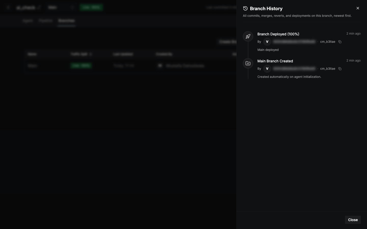Click the "2 min ago" timestamp of Main Branch Created
367x229 pixels.
click(353, 61)
